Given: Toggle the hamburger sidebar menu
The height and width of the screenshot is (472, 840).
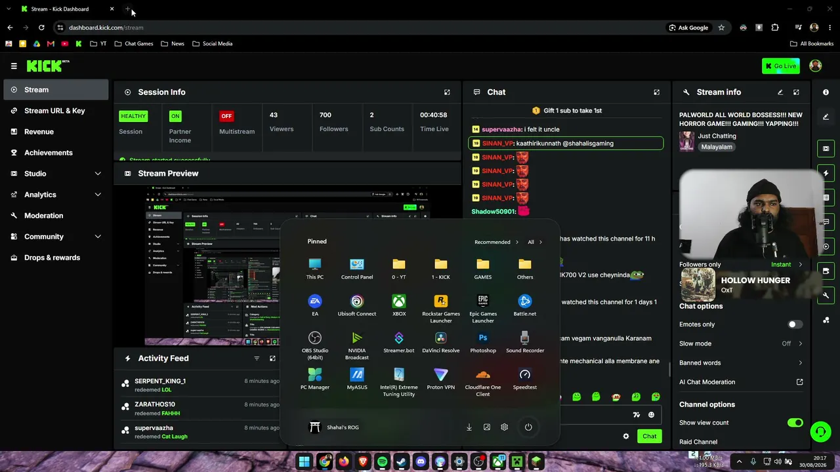Looking at the screenshot, I should pos(14,66).
